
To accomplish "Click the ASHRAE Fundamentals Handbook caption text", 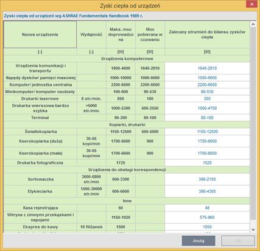I will (73, 16).
